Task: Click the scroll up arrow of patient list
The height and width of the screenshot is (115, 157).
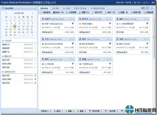Action: click(x=154, y=16)
